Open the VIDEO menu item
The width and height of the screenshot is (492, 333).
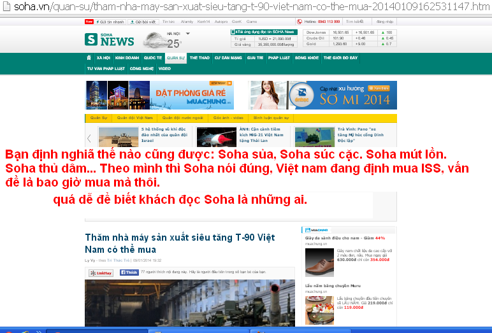(164, 68)
